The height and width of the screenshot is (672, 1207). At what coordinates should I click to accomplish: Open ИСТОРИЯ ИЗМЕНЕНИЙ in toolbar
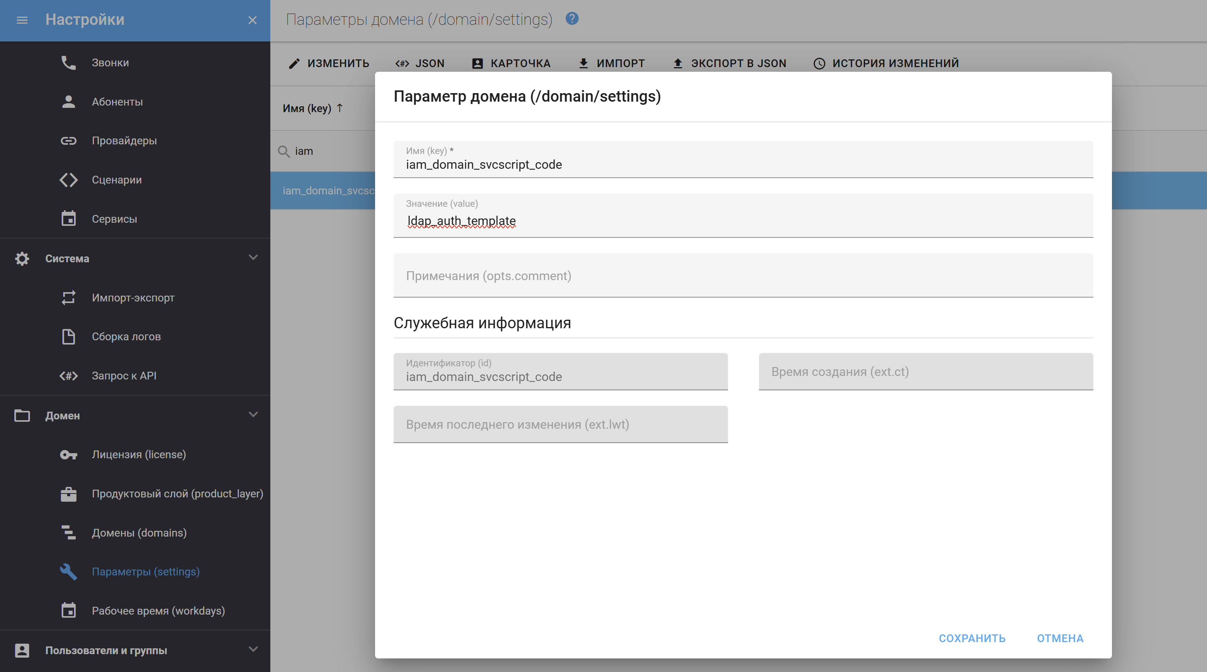(x=886, y=63)
